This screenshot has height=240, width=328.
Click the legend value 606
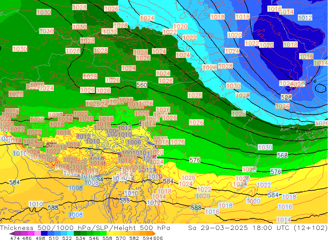158,238
